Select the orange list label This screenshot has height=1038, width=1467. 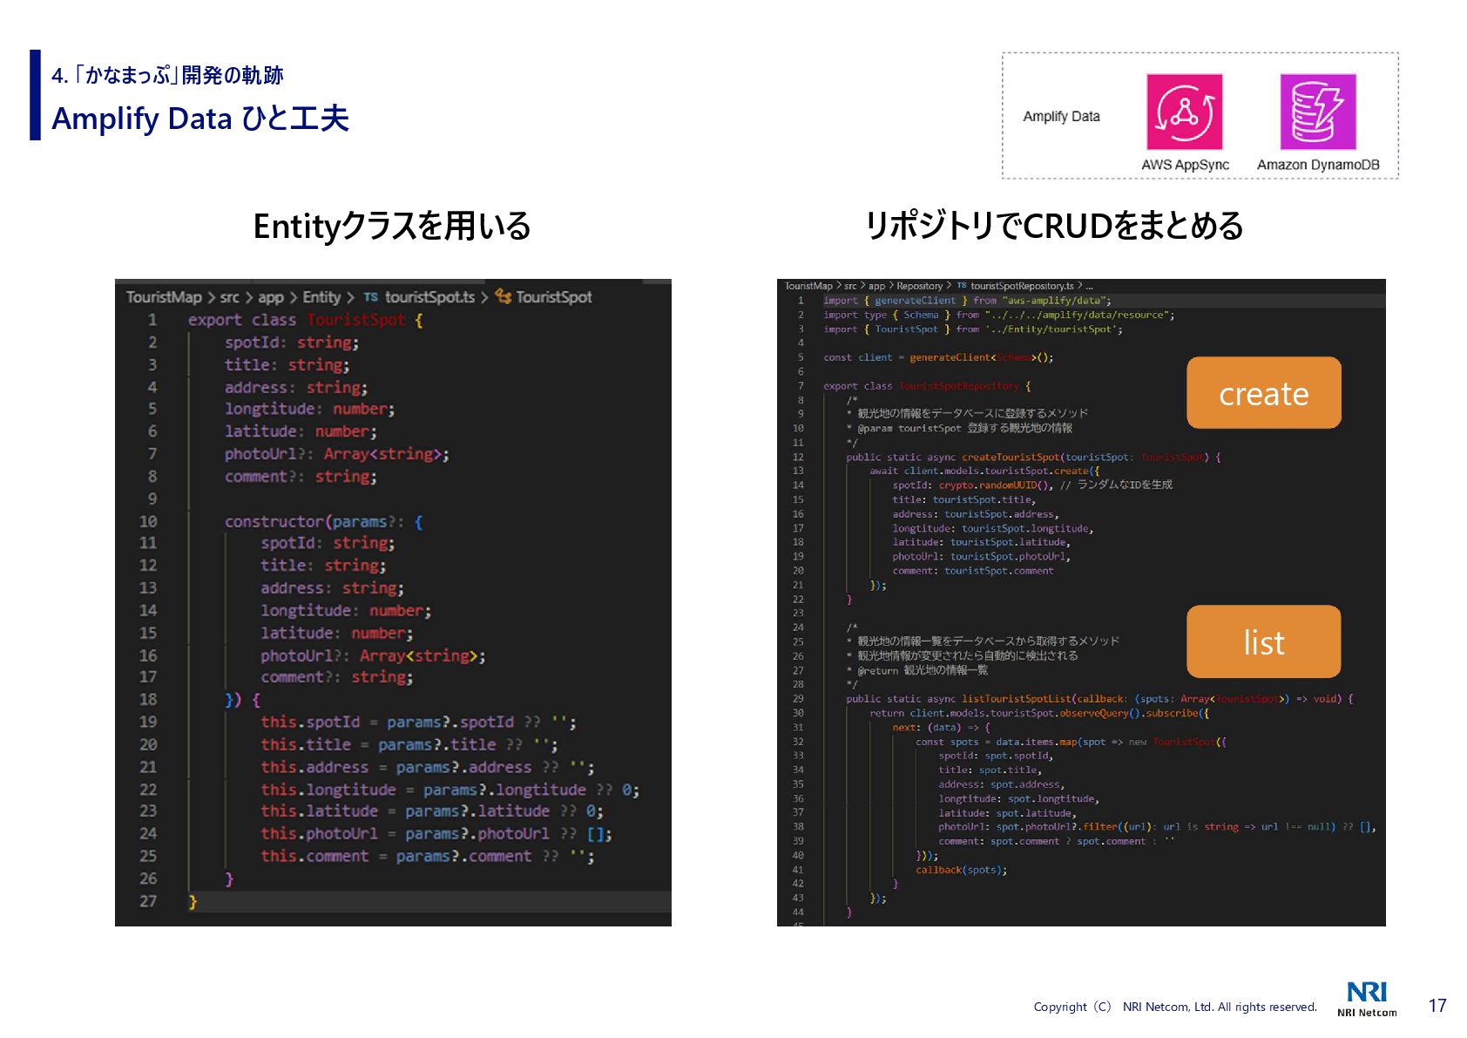1263,641
